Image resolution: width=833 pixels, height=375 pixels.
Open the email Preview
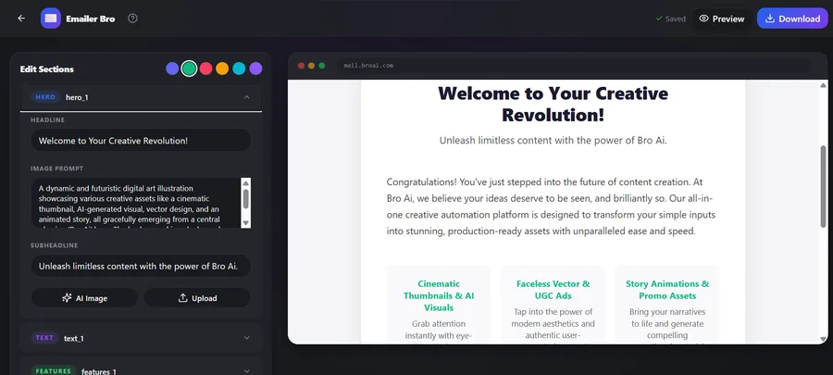click(x=722, y=19)
